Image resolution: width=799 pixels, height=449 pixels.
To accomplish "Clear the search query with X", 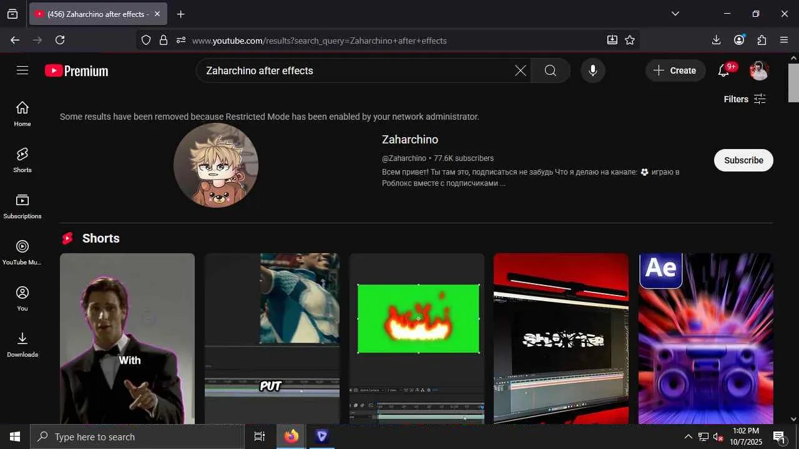I will 521,70.
